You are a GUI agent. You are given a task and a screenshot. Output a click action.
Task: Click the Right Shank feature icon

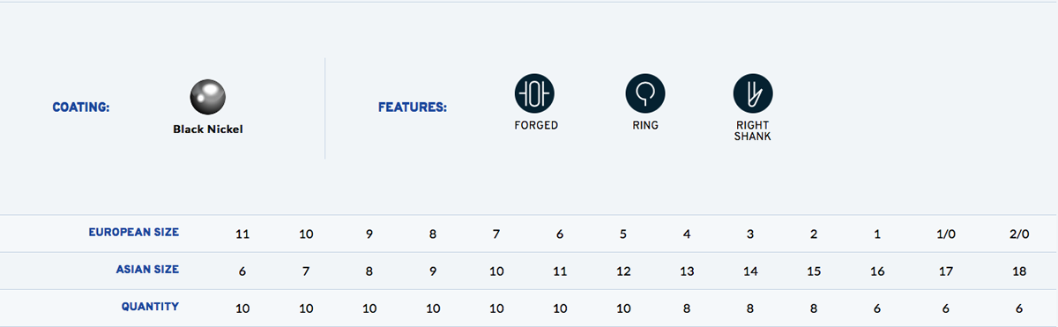tap(753, 93)
